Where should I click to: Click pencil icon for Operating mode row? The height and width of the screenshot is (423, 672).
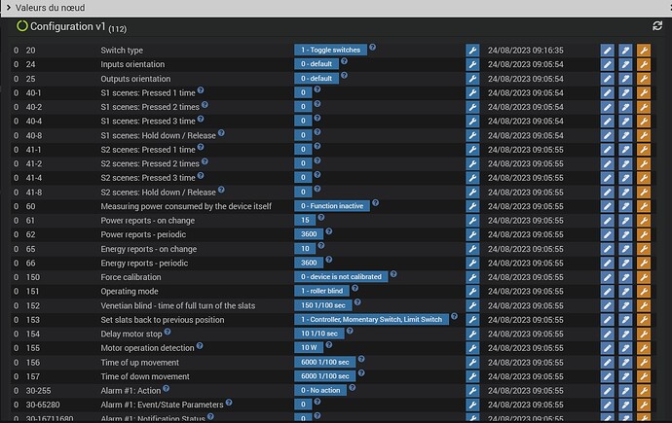pos(608,292)
